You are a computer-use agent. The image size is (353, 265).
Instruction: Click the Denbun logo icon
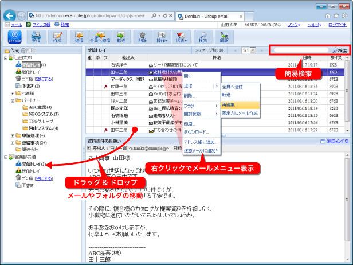15,37
